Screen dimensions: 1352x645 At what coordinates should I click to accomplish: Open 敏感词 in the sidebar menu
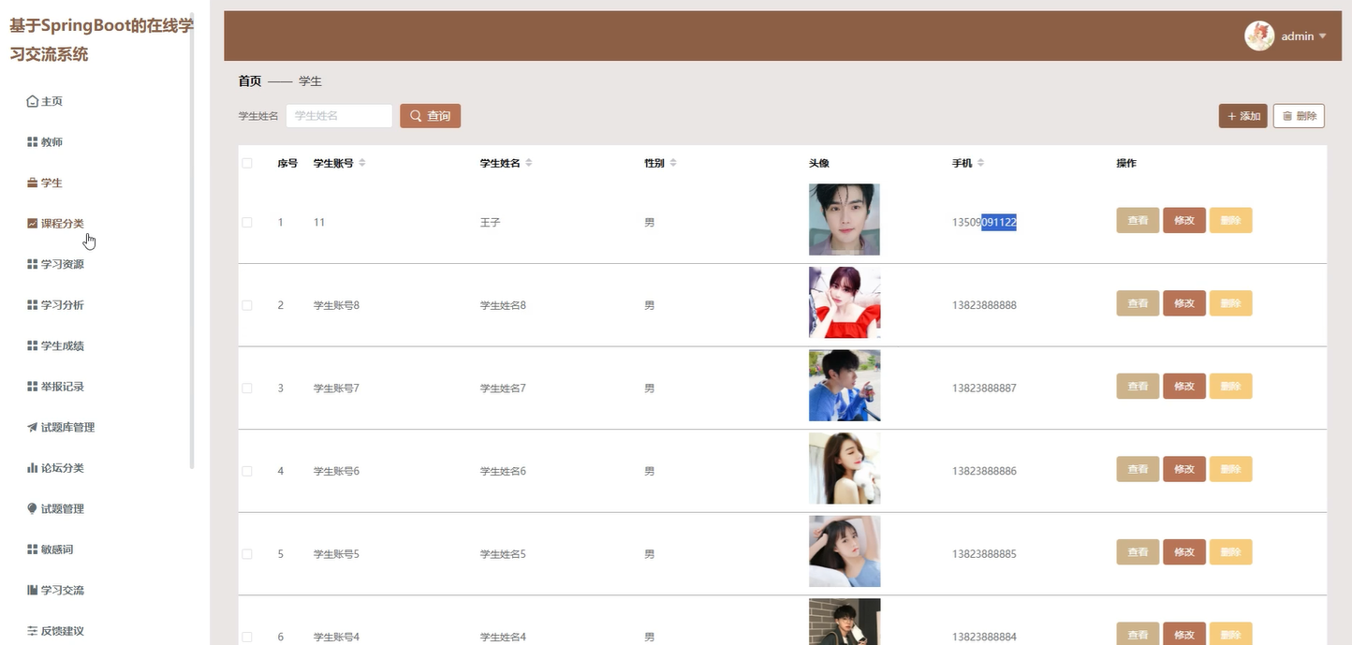coord(57,550)
